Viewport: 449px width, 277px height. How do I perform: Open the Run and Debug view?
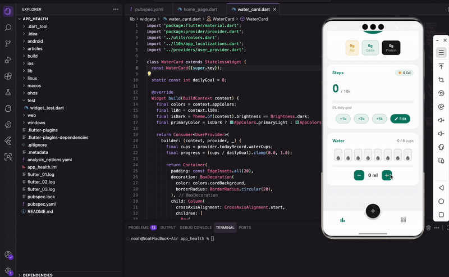(8, 60)
